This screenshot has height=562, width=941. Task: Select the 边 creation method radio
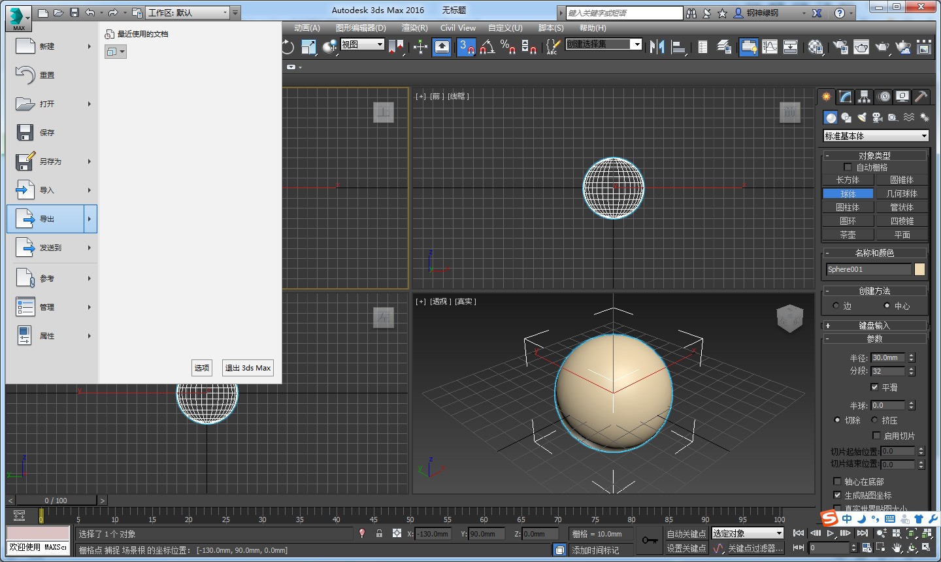pos(836,306)
